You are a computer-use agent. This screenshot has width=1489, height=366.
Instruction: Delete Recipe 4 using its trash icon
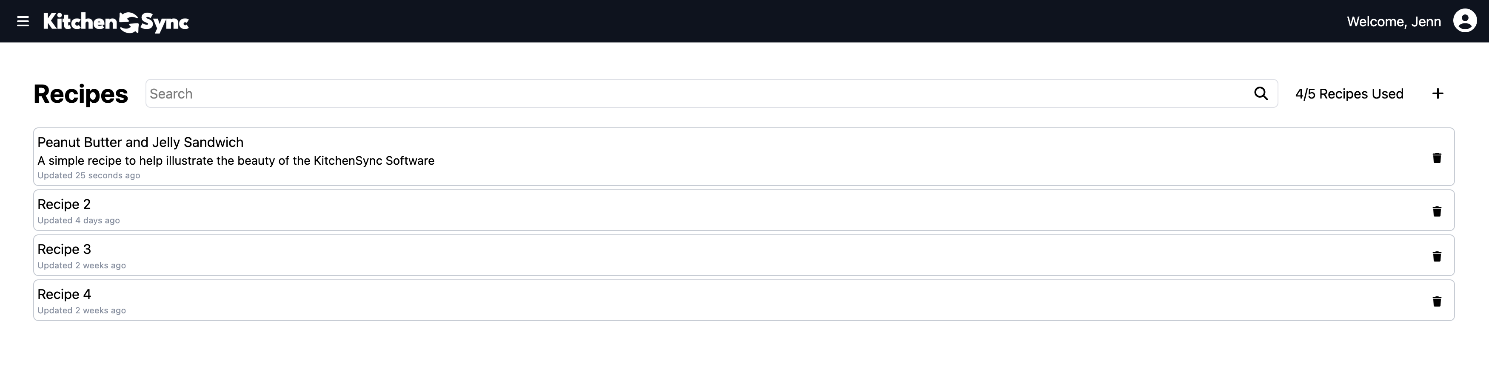point(1436,301)
